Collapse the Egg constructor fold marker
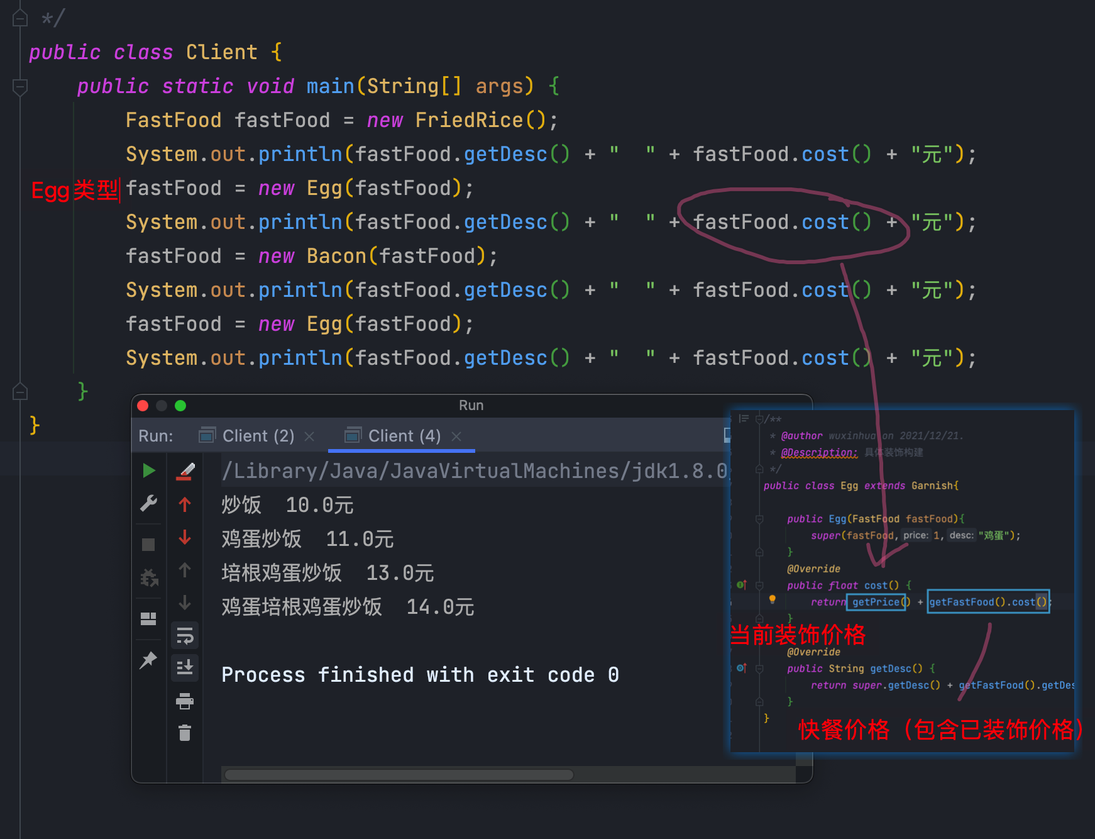The width and height of the screenshot is (1095, 839). click(x=759, y=519)
